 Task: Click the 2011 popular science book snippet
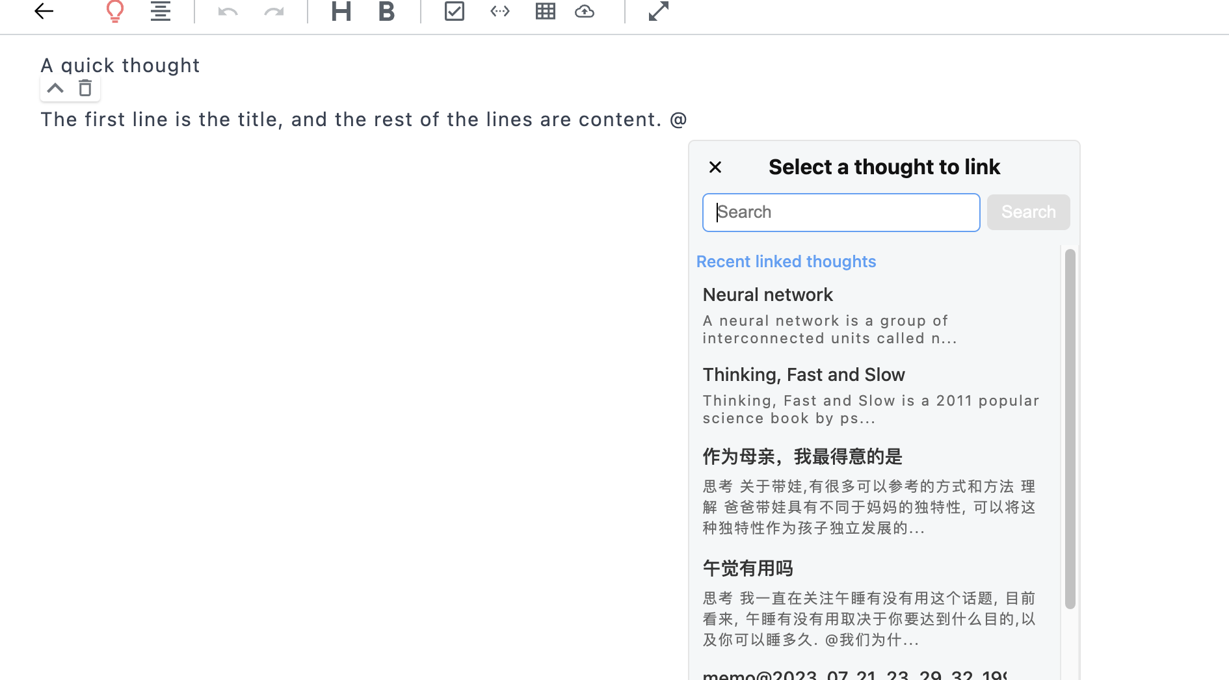click(x=871, y=410)
